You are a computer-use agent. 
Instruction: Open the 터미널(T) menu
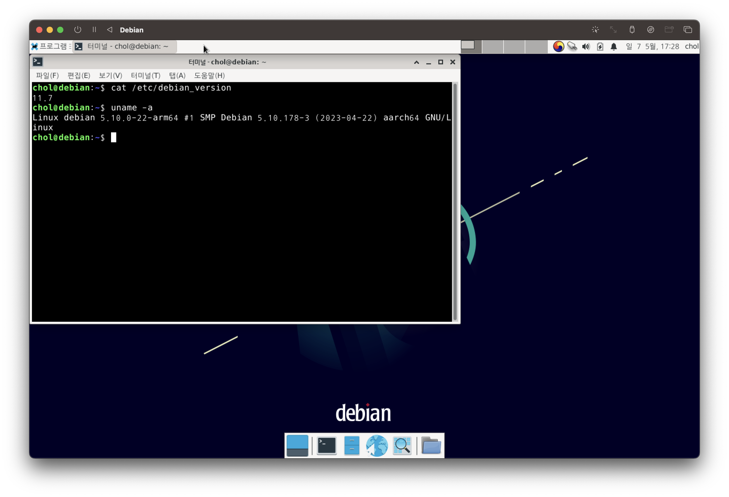click(146, 76)
